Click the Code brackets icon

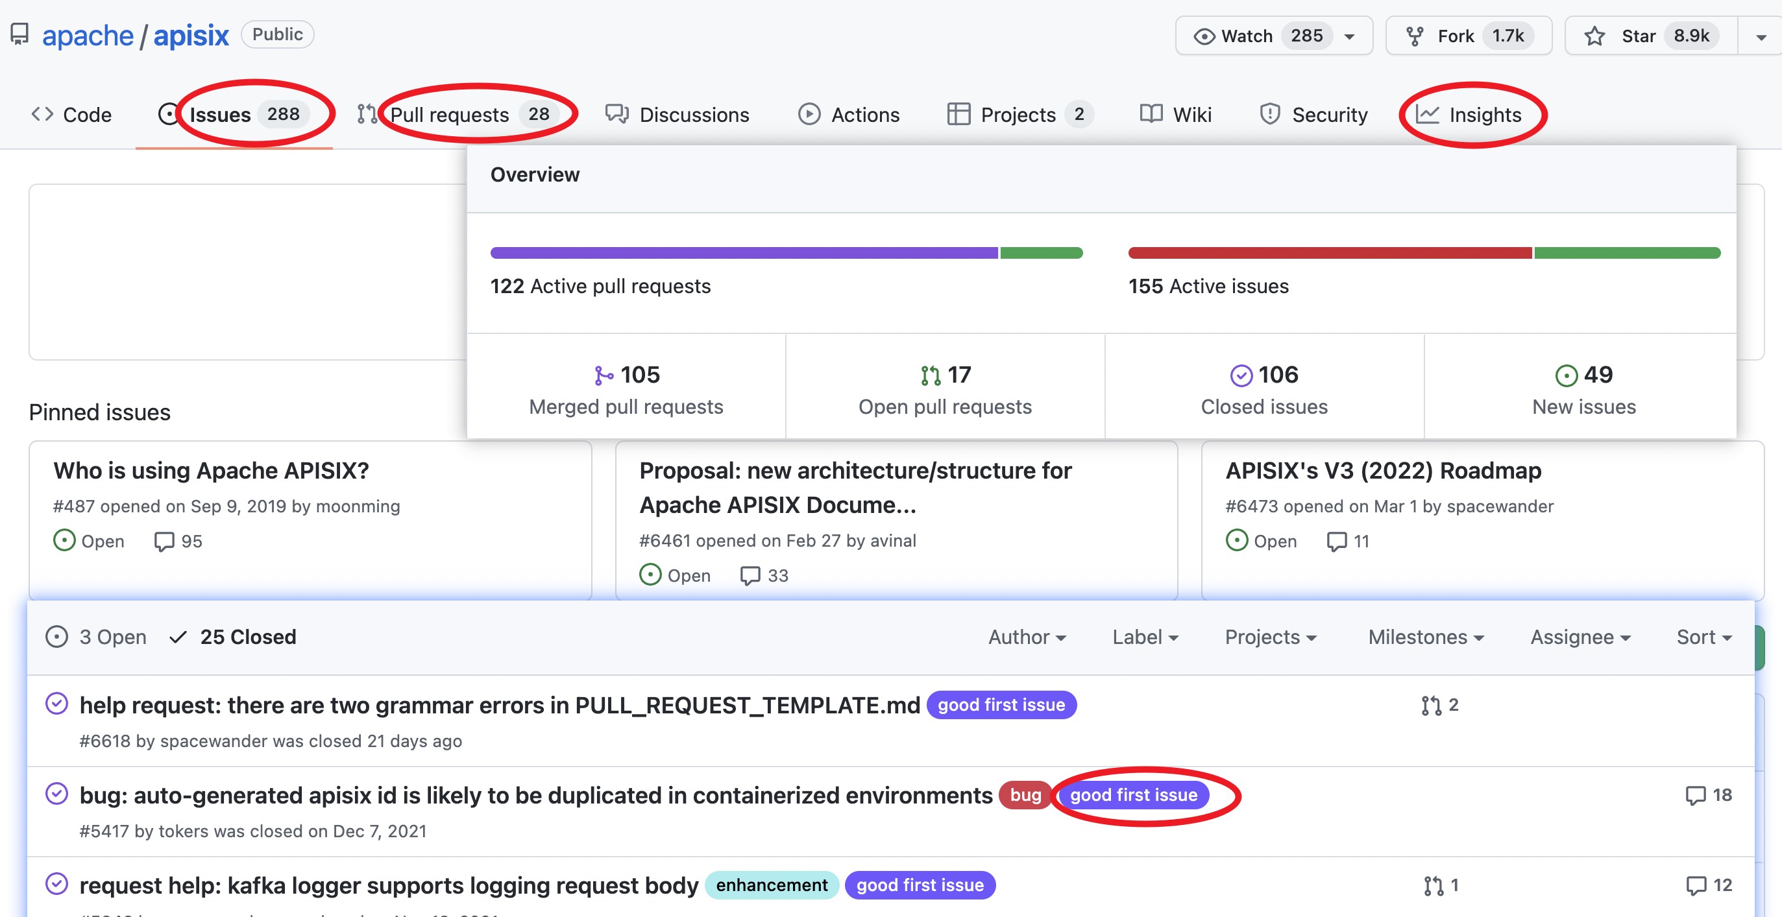(x=42, y=113)
